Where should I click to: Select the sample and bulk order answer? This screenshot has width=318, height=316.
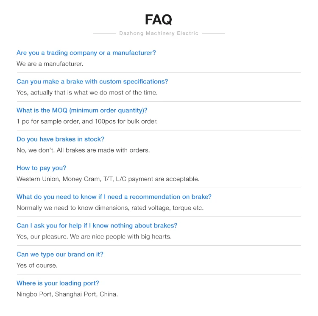(x=87, y=122)
